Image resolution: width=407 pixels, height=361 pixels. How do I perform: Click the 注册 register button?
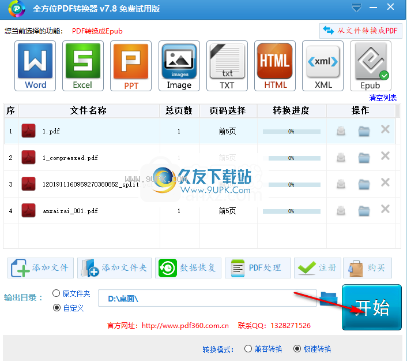318,268
